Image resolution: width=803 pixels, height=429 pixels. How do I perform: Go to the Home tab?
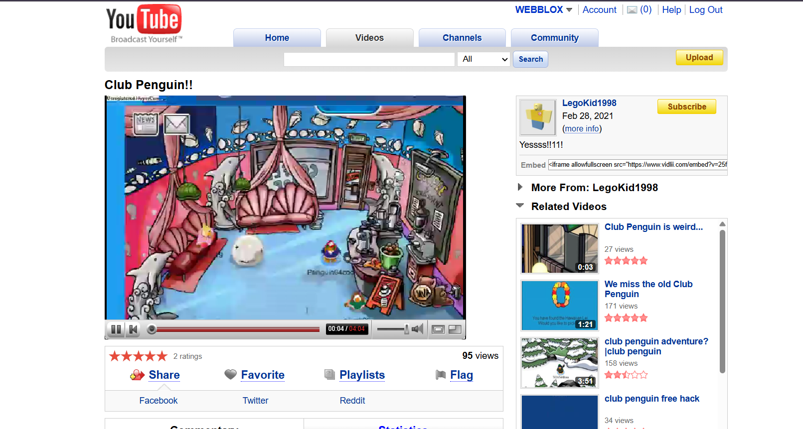tap(277, 38)
